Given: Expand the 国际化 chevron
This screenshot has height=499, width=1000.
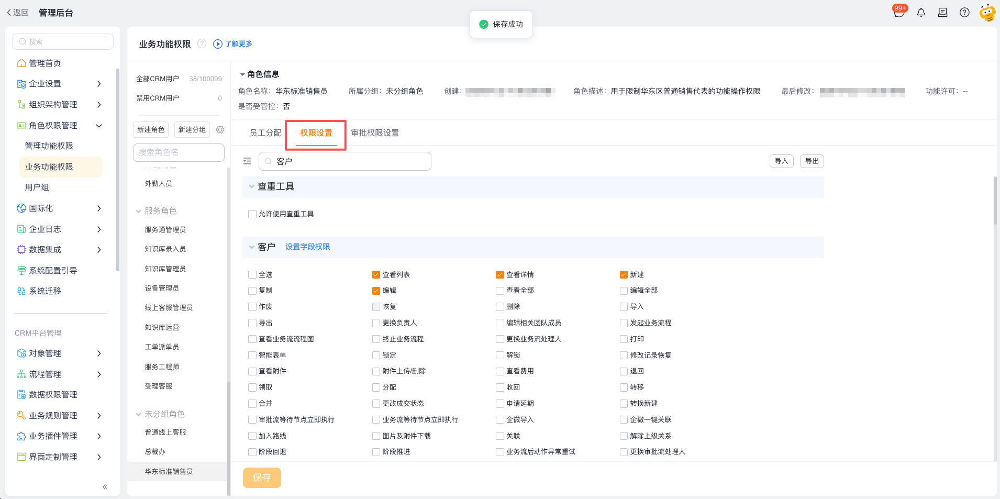Looking at the screenshot, I should tap(99, 208).
